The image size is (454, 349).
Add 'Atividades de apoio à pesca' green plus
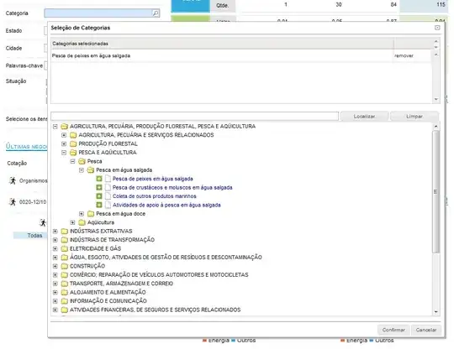click(99, 205)
